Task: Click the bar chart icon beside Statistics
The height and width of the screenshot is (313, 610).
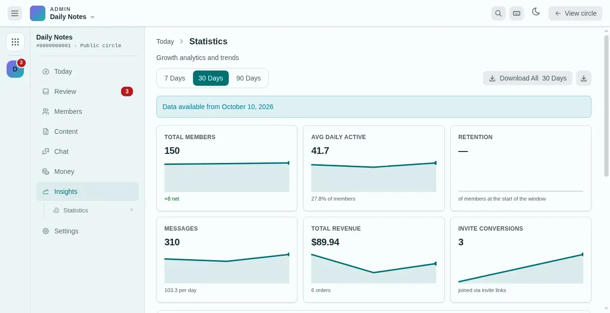Action: coord(56,210)
